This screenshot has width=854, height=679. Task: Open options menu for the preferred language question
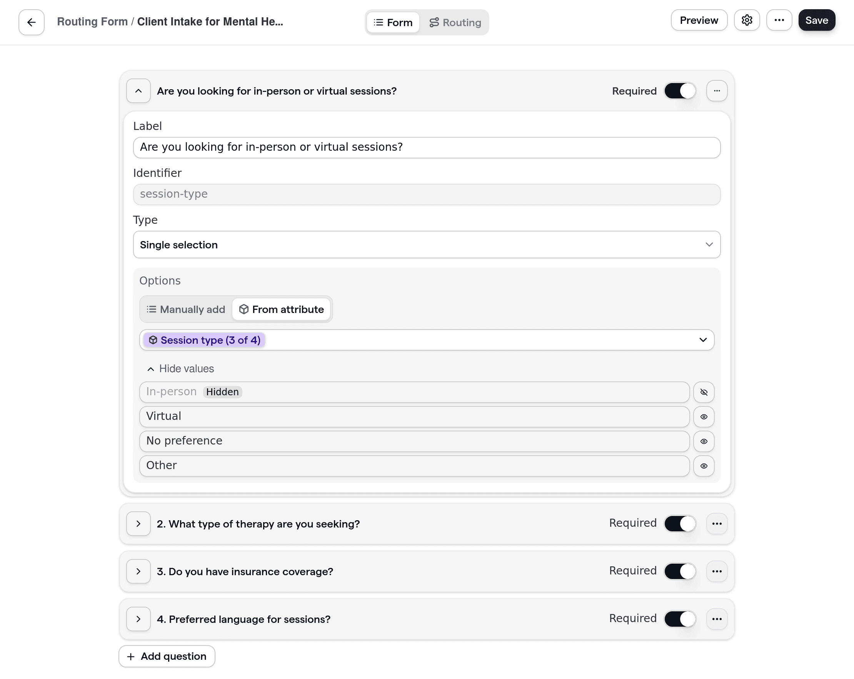[x=717, y=619]
